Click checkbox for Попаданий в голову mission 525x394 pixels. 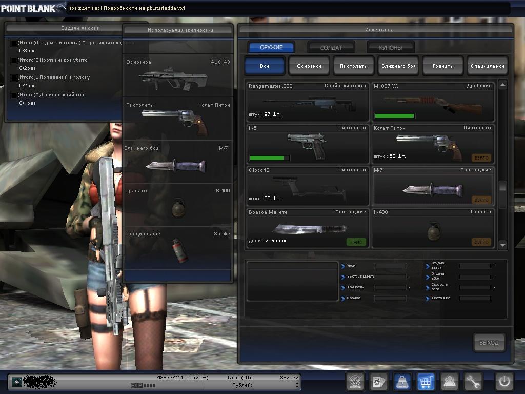click(14, 78)
